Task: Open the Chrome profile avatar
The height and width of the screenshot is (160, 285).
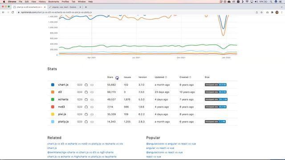Action: point(277,12)
